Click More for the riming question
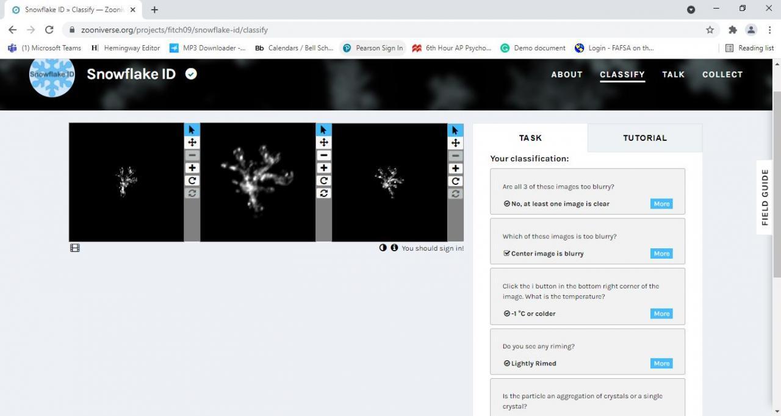Screen dimensions: 781x416 click(661, 363)
